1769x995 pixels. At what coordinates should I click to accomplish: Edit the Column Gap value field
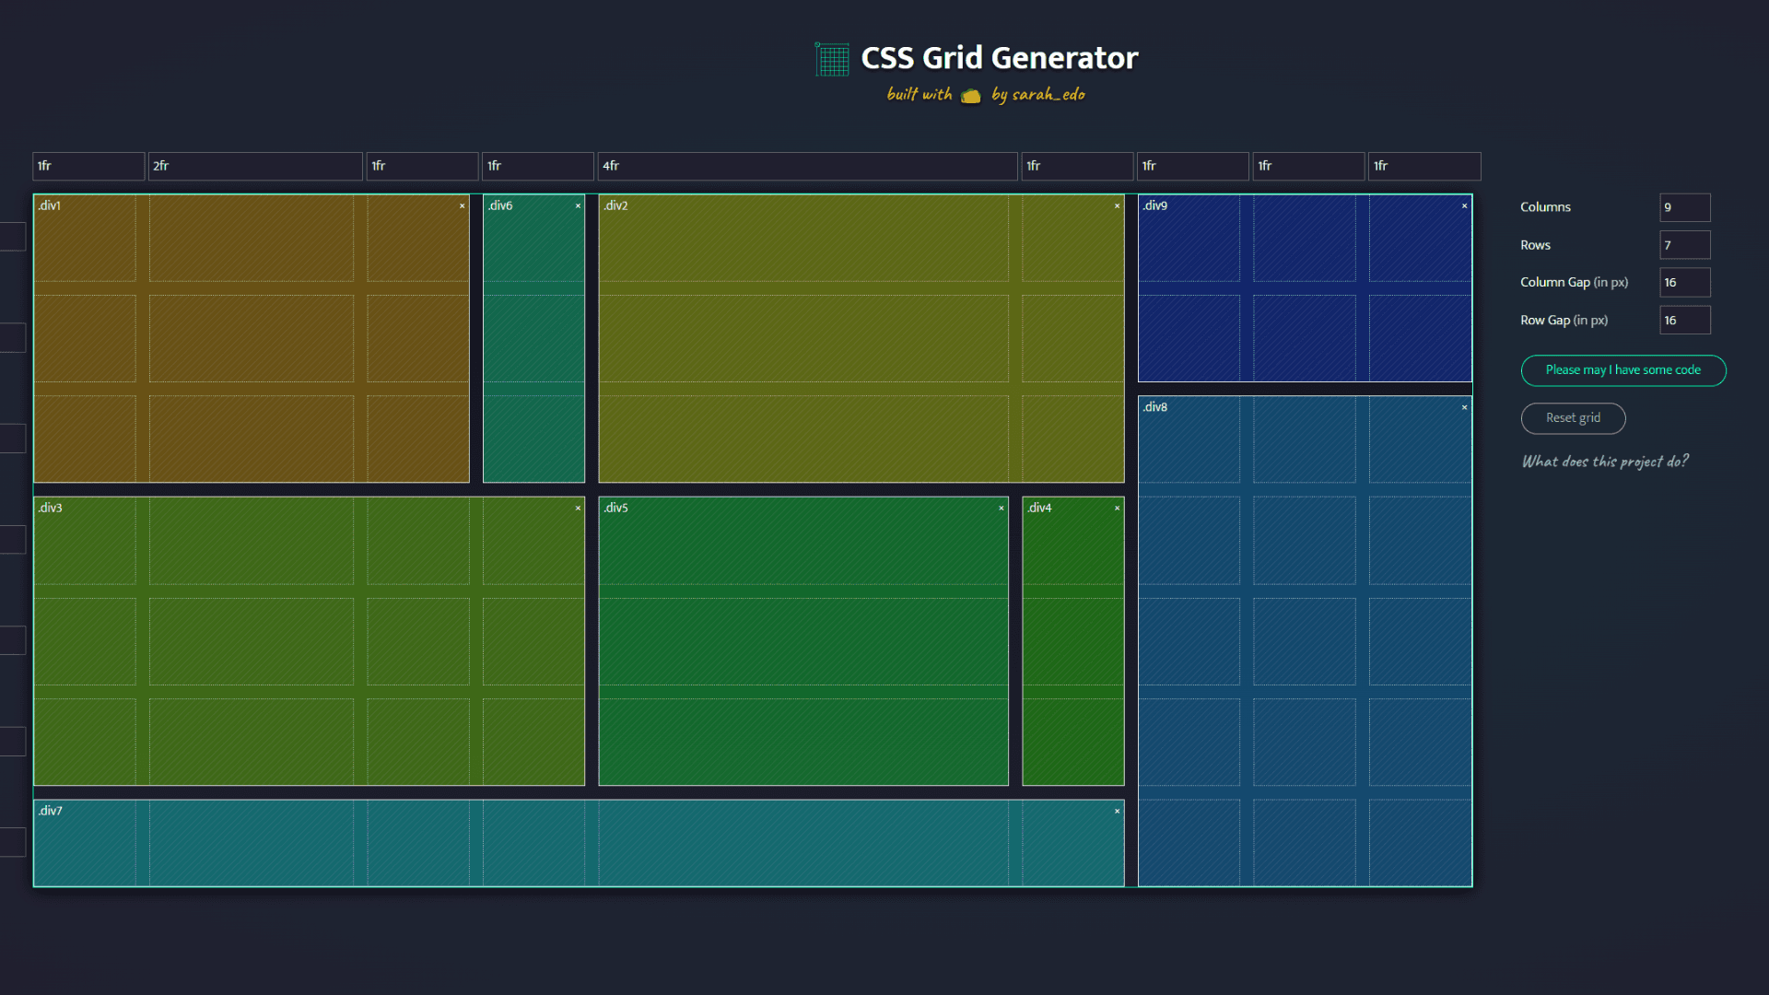coord(1684,282)
